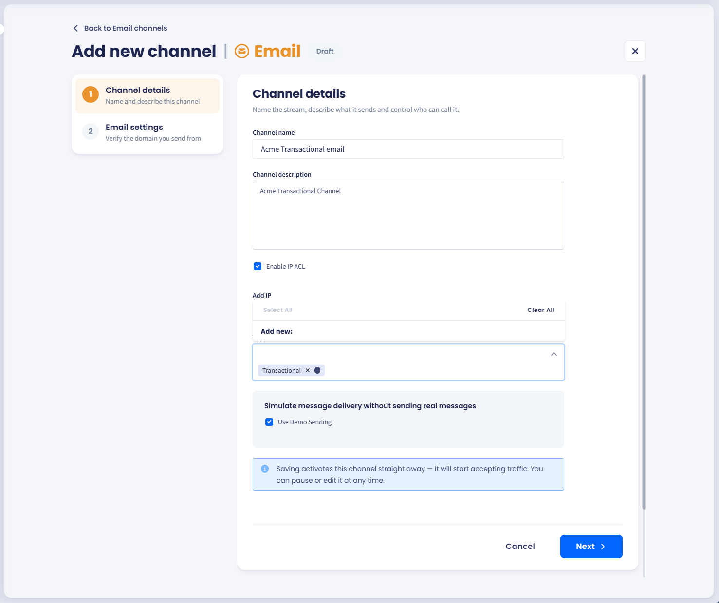Remove the Transactional tag with its X
Screen dimensions: 719x603
point(308,370)
